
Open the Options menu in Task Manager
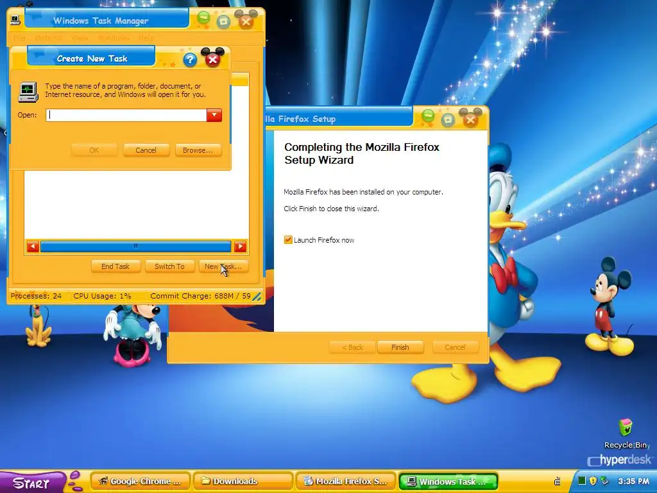coord(48,38)
